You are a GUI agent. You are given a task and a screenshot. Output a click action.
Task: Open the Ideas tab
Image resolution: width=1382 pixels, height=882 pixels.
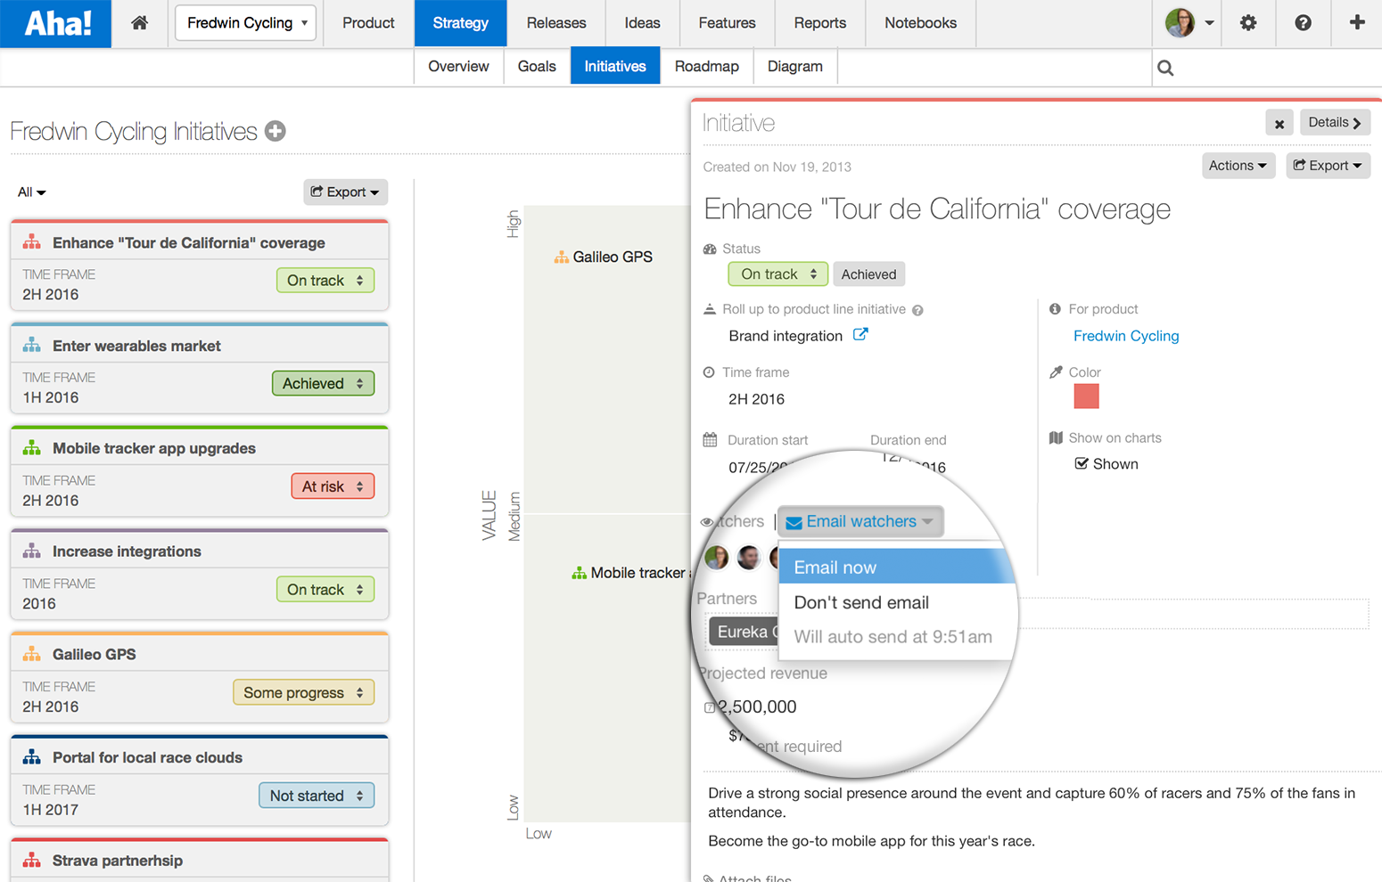tap(642, 23)
